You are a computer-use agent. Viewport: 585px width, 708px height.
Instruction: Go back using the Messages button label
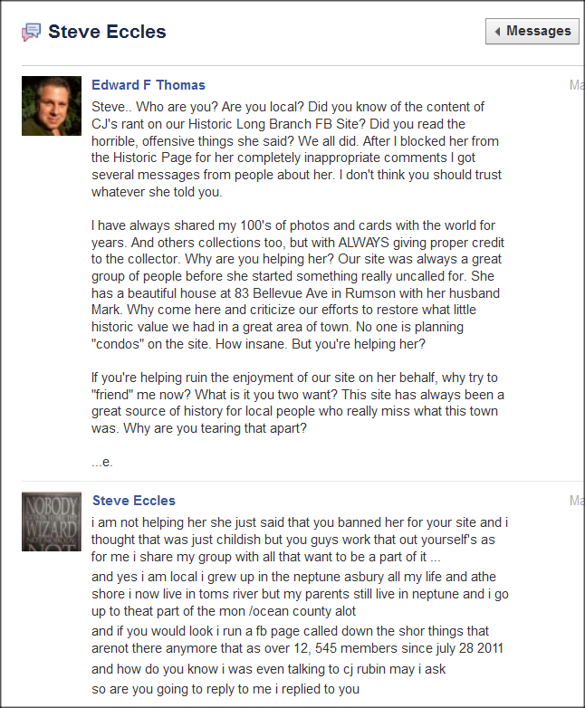pyautogui.click(x=538, y=32)
